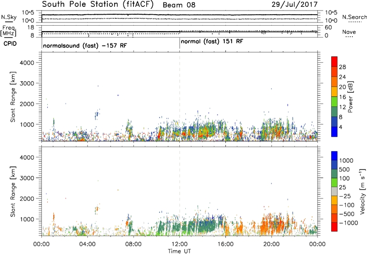
Task: Pick the bottom blue Power colorbar segment
Action: pos(334,132)
